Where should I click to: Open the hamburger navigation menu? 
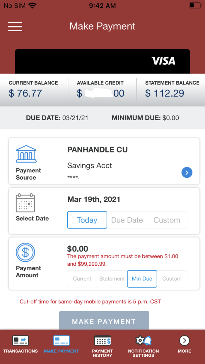15,27
